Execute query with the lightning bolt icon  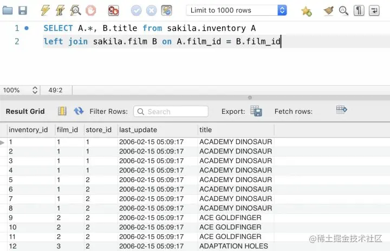point(45,10)
